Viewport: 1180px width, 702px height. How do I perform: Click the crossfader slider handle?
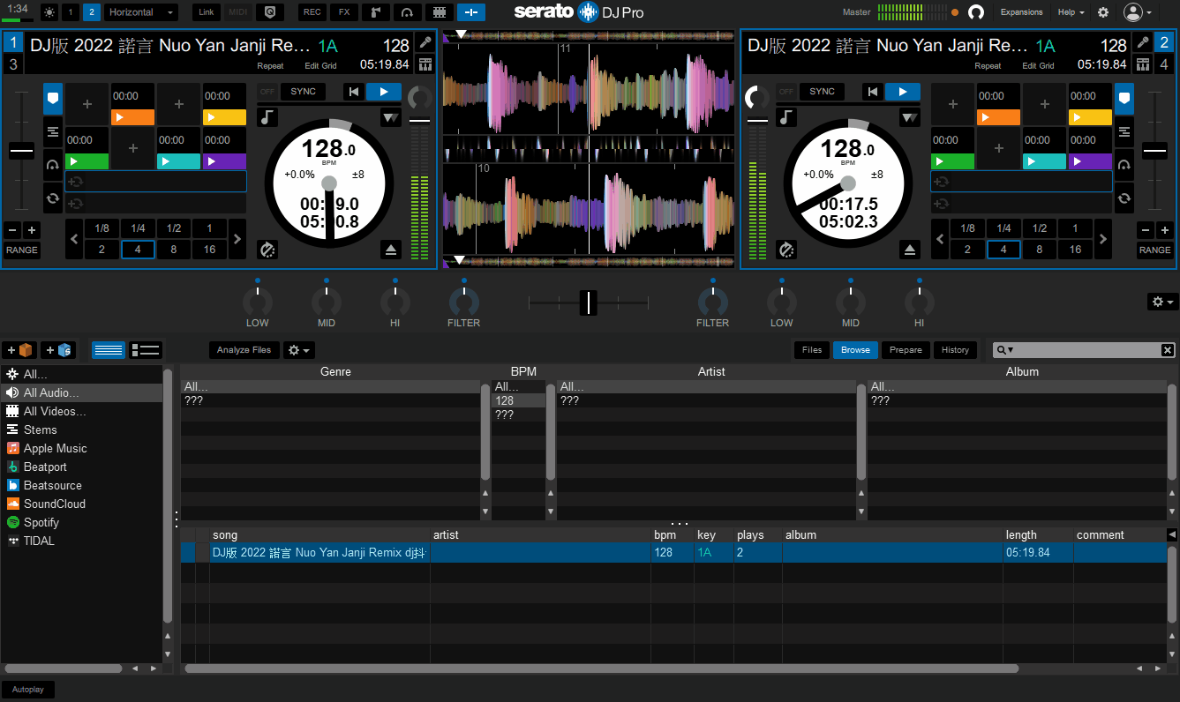tap(588, 302)
